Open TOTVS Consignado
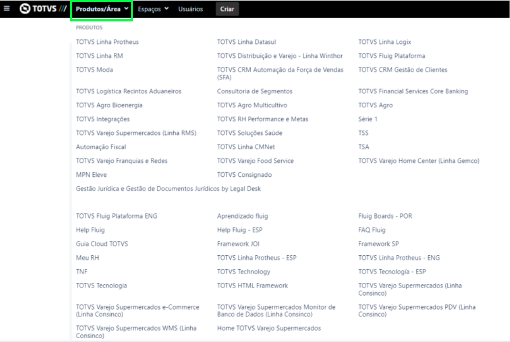Viewport: 510px width, 342px height. 244,175
